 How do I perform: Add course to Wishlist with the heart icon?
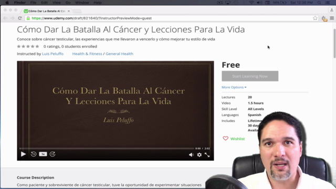tap(225, 139)
